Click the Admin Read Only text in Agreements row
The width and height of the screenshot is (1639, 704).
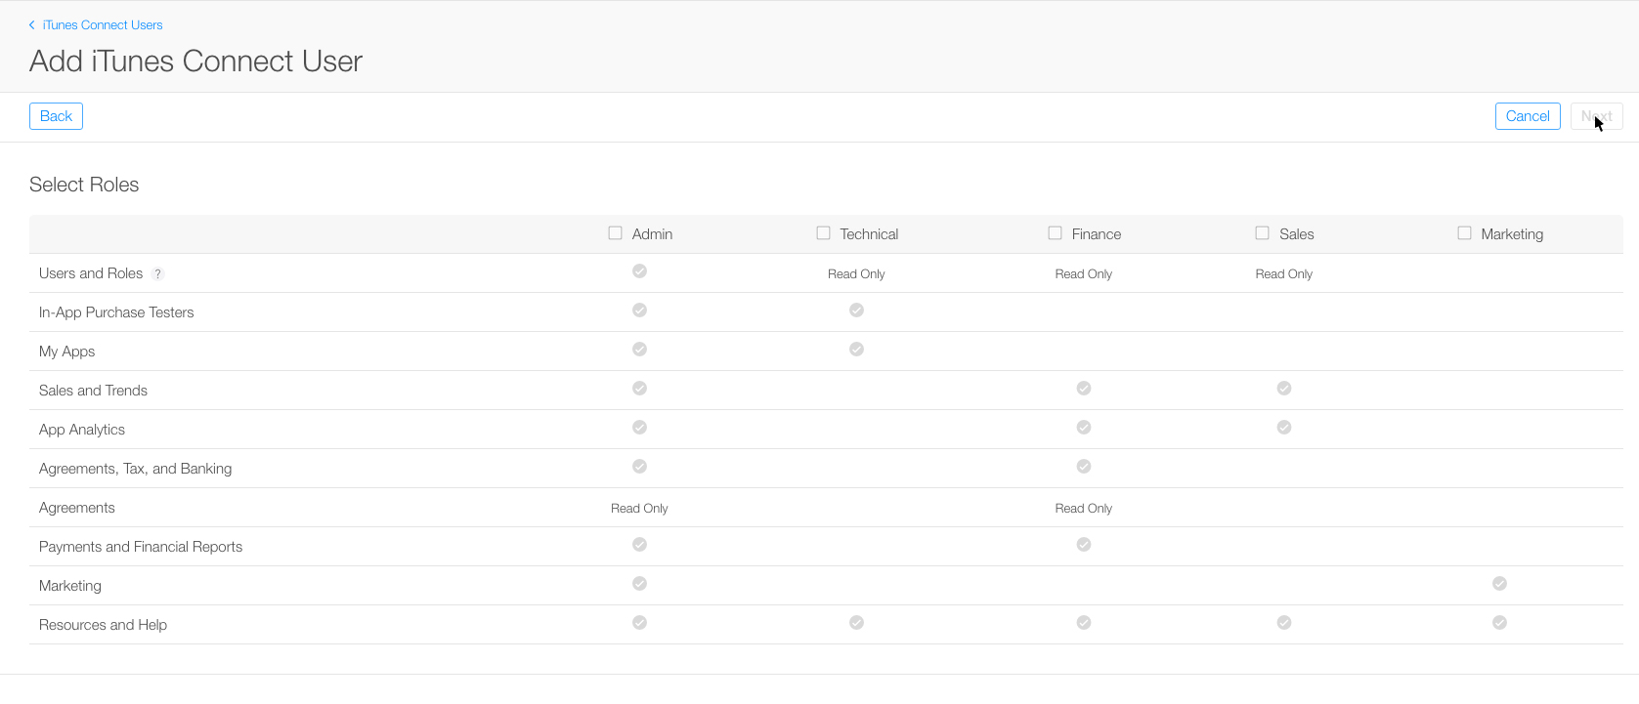pos(639,509)
